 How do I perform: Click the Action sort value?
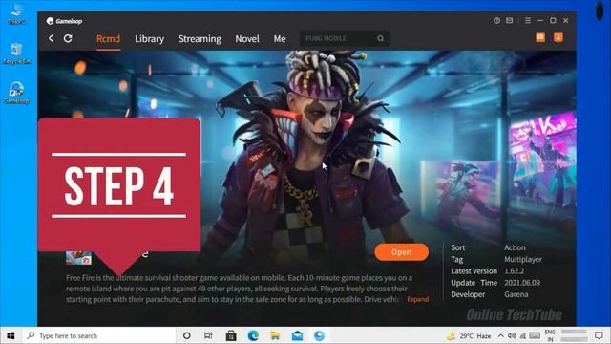[515, 247]
